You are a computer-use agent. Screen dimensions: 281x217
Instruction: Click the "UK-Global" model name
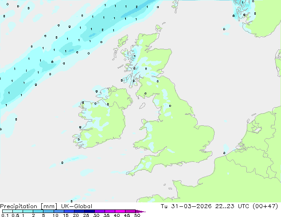pyautogui.click(x=77, y=206)
